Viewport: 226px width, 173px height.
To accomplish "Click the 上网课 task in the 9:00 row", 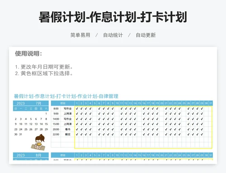I will tap(67, 114).
